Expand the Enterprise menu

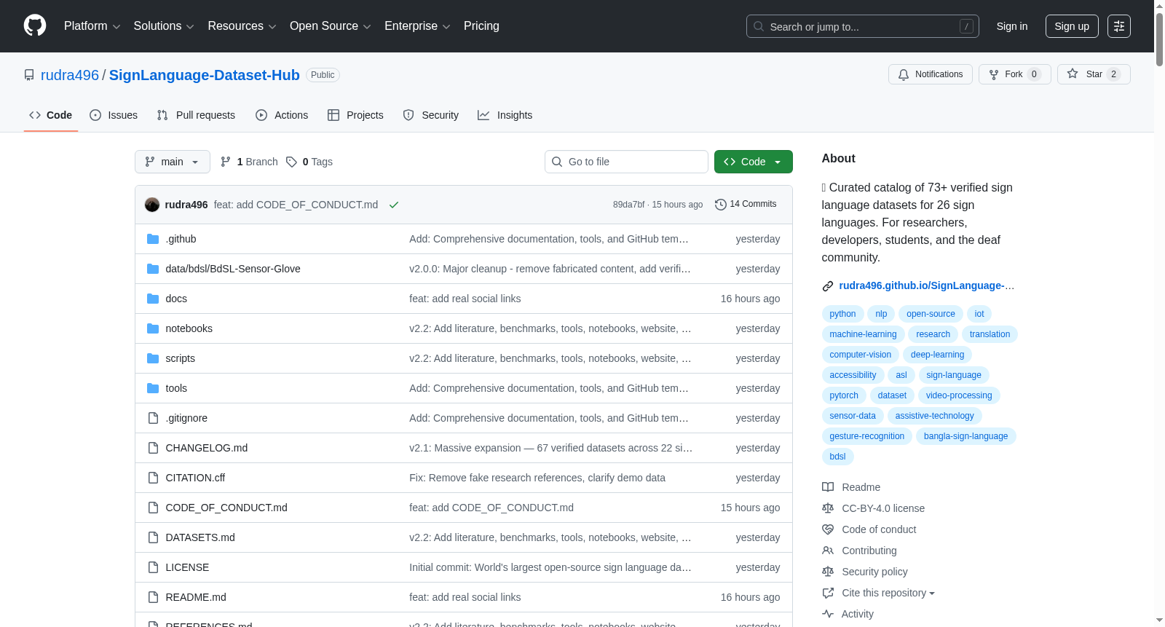[417, 26]
